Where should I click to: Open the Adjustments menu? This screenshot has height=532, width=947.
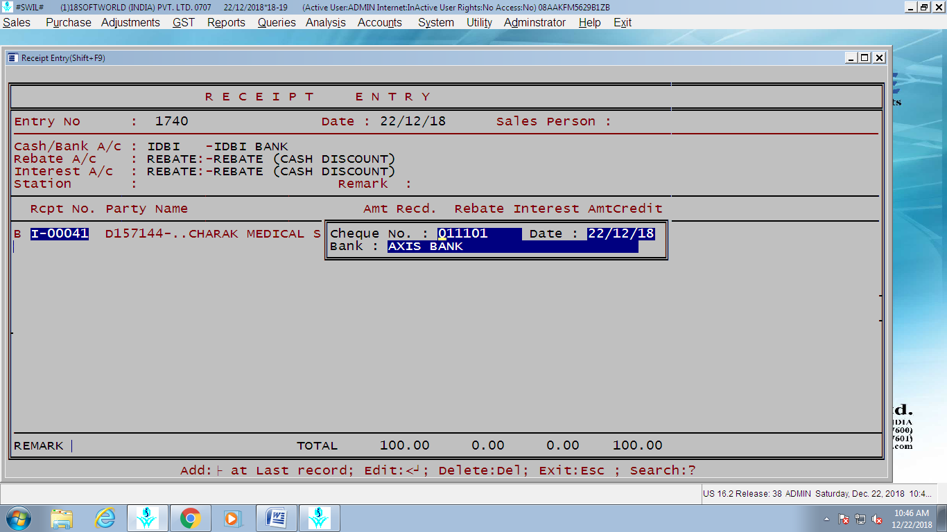click(130, 22)
